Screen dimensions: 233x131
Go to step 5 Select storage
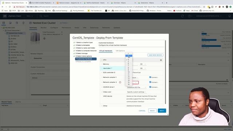(82, 53)
